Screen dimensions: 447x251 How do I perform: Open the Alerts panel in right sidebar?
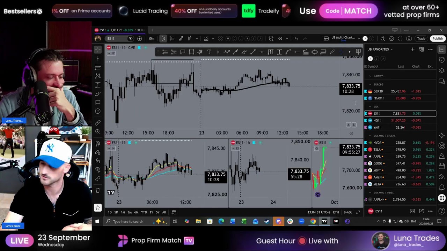coord(442,60)
